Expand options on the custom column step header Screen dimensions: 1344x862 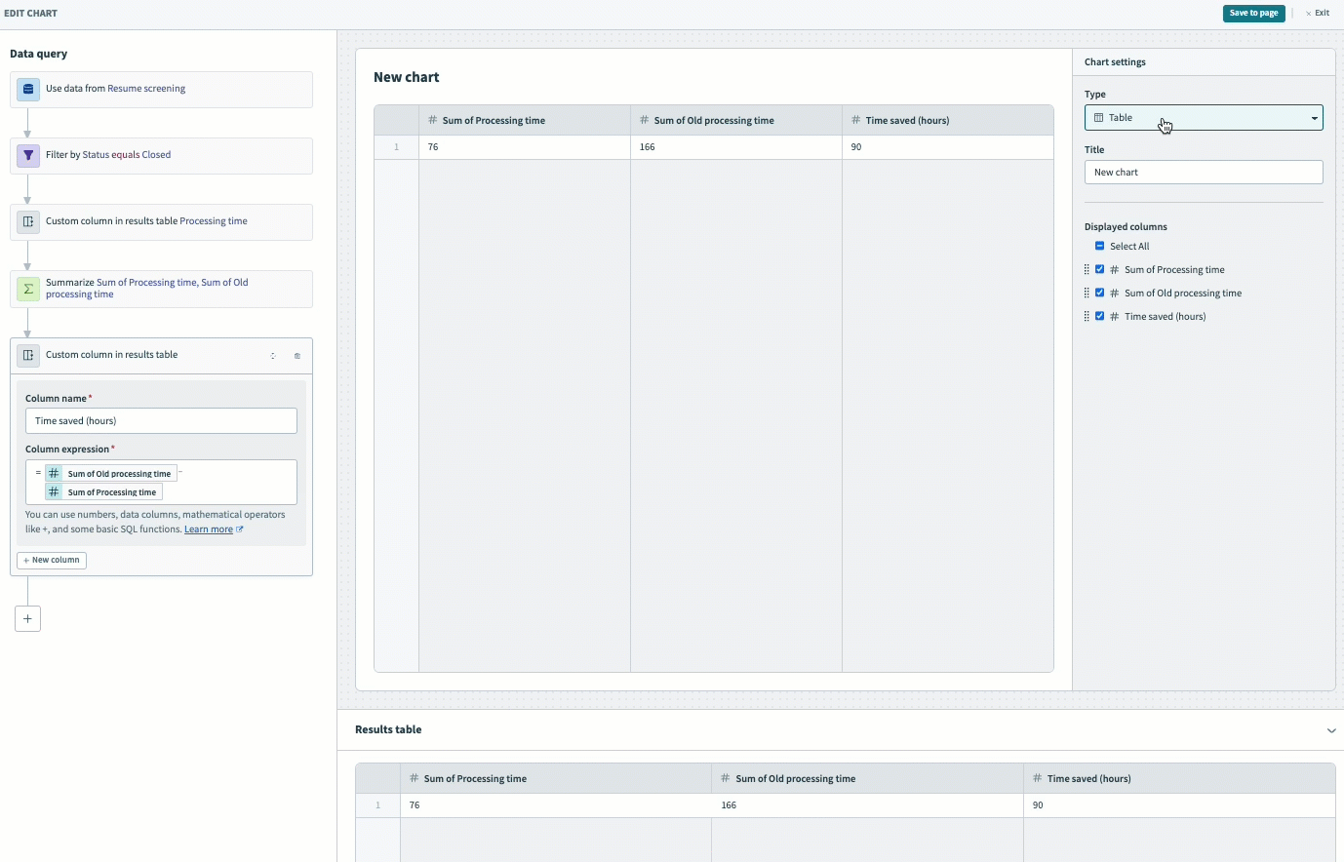[x=273, y=356]
